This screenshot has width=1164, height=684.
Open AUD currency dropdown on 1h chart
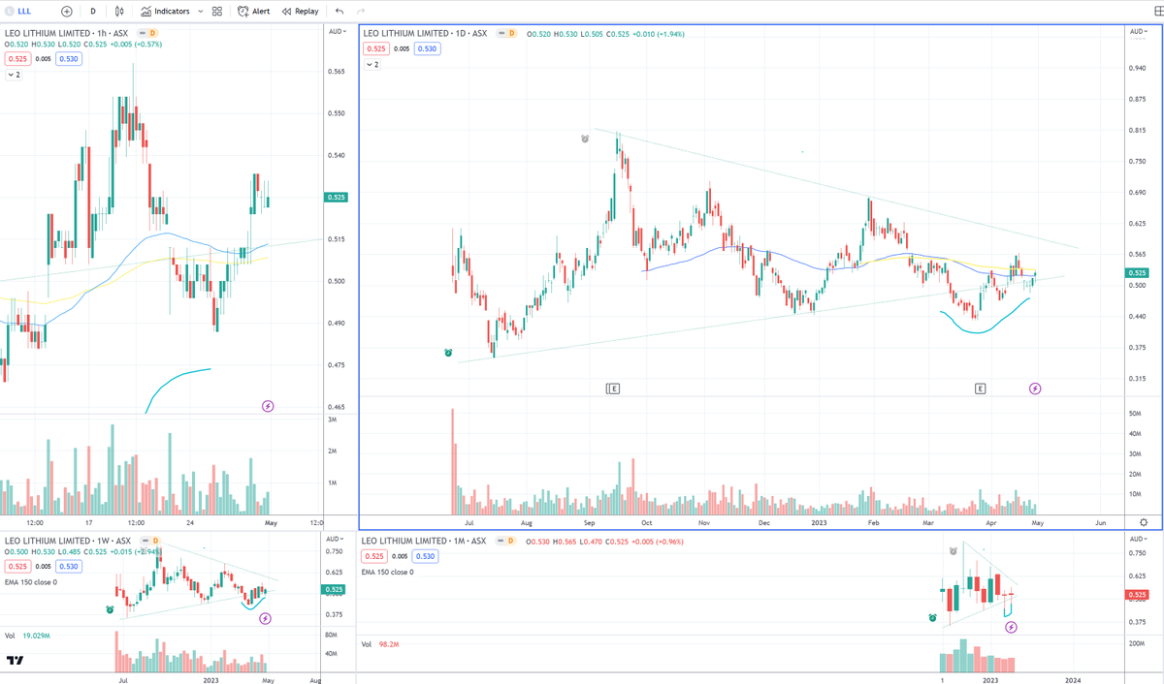pyautogui.click(x=337, y=32)
